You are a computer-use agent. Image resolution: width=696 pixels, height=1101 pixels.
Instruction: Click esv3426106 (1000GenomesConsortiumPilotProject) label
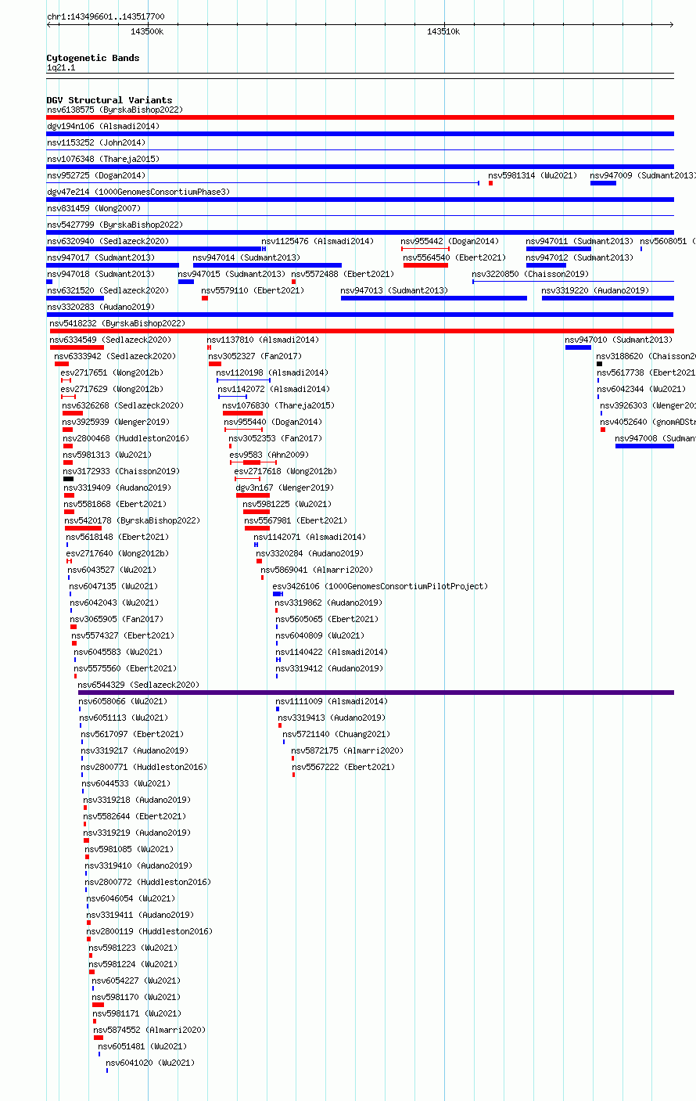(381, 586)
